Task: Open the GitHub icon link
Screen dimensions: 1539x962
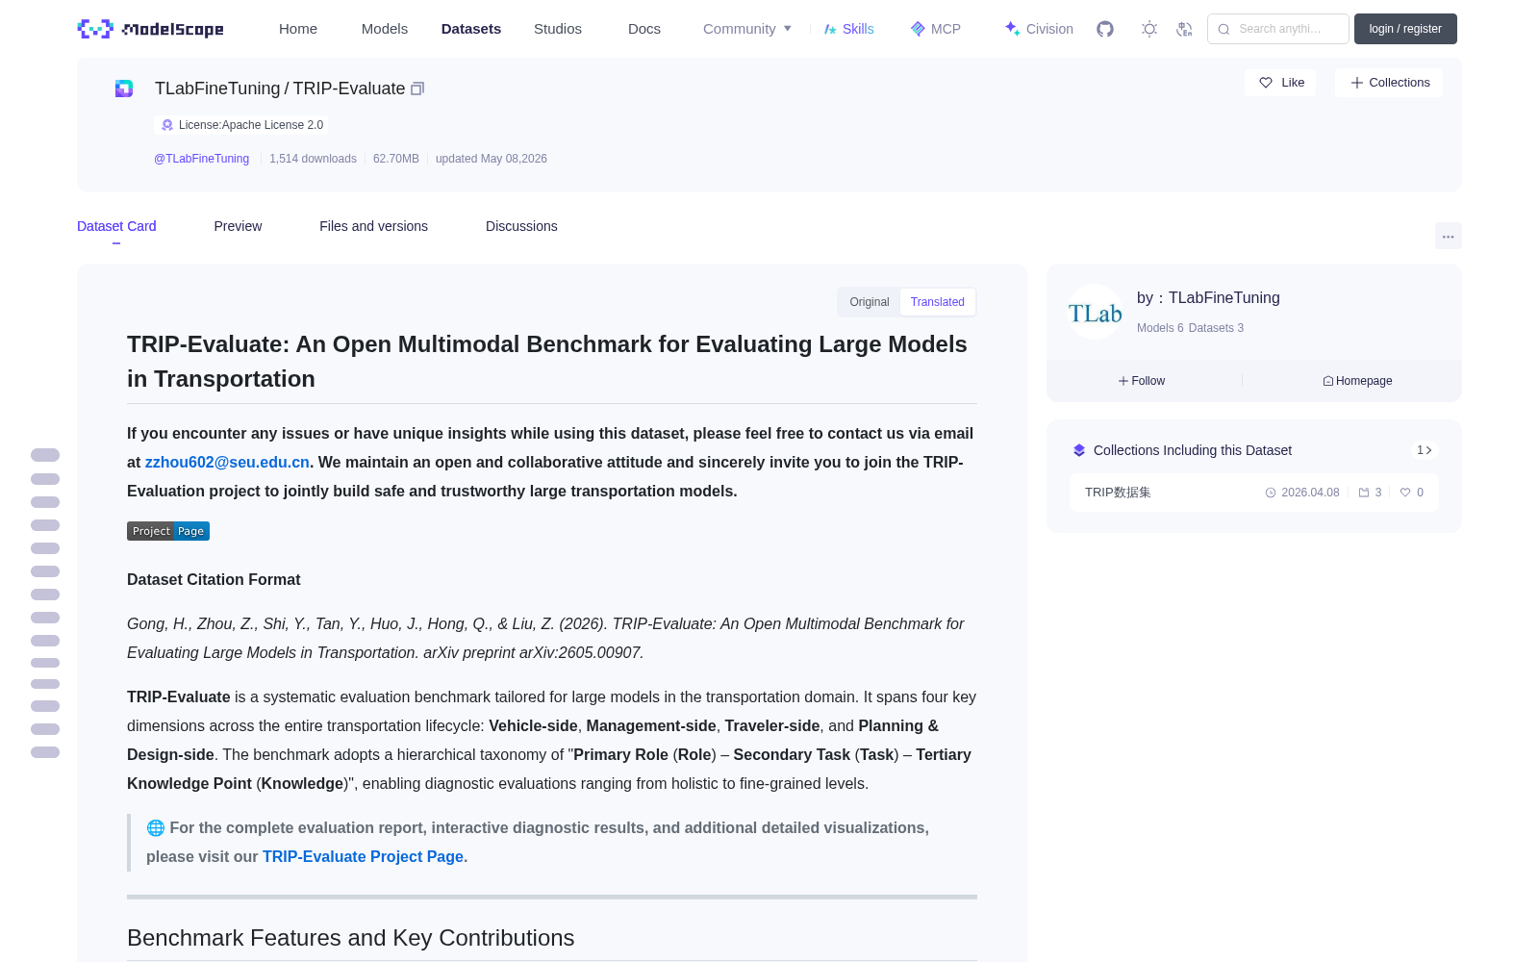Action: click(x=1105, y=29)
